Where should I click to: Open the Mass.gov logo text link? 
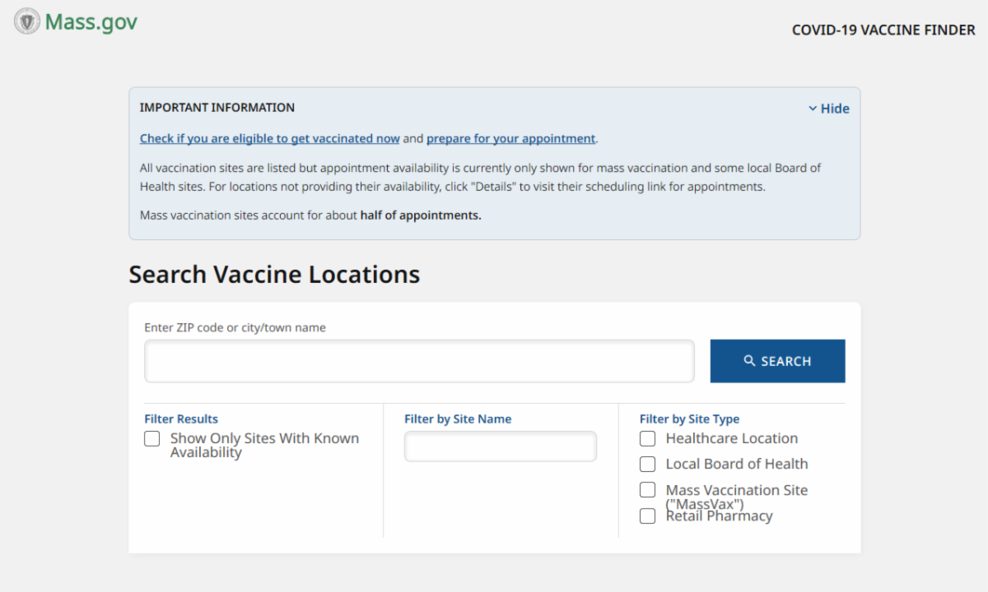point(91,22)
